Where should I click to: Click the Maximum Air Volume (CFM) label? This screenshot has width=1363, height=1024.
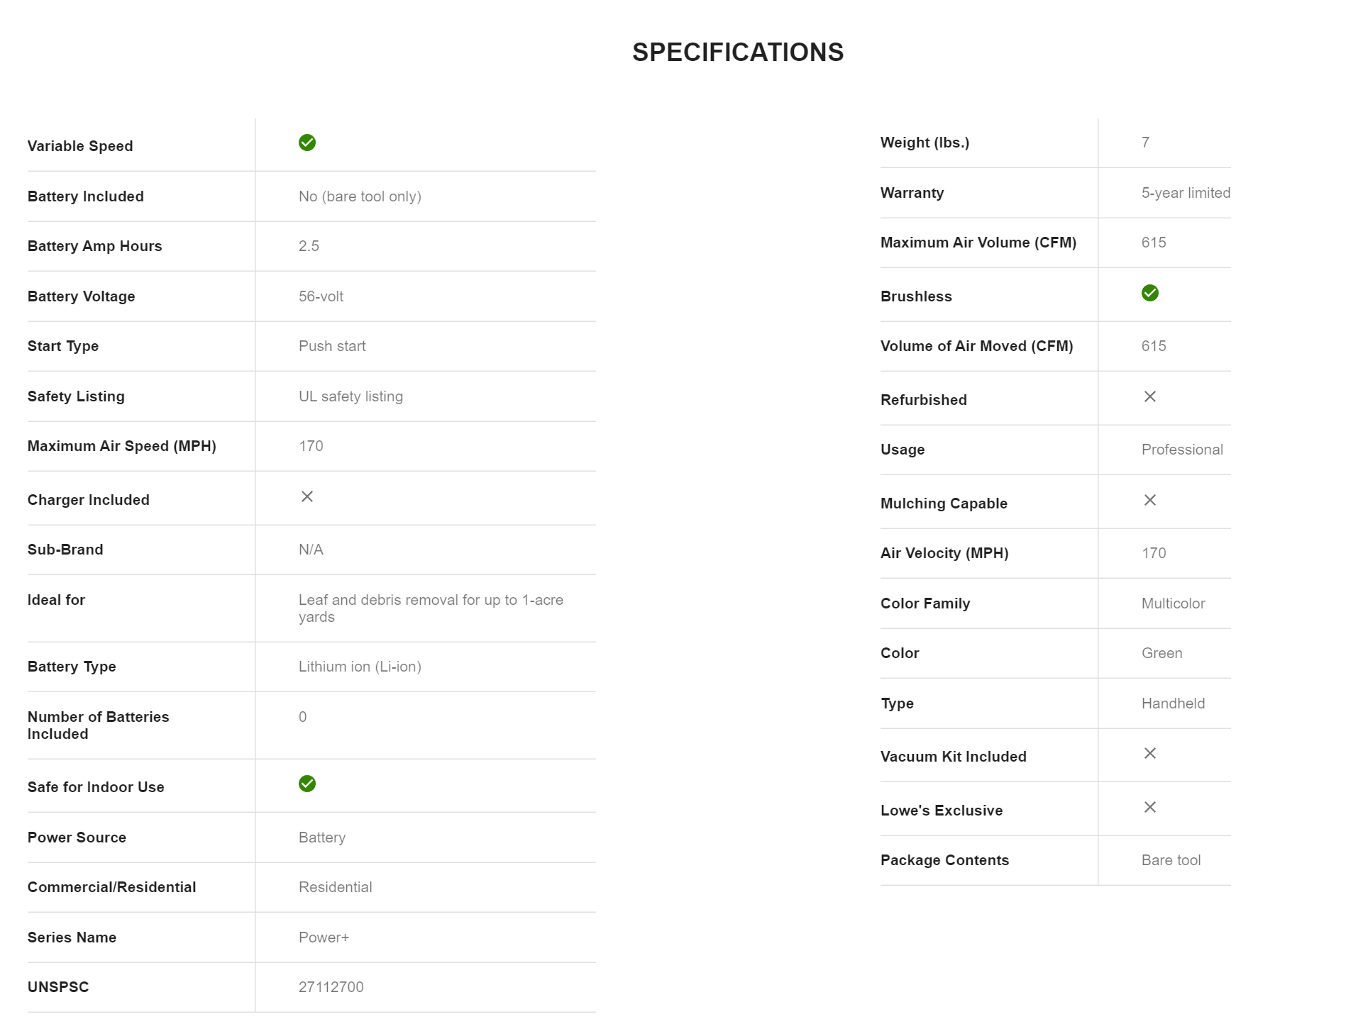coord(978,243)
